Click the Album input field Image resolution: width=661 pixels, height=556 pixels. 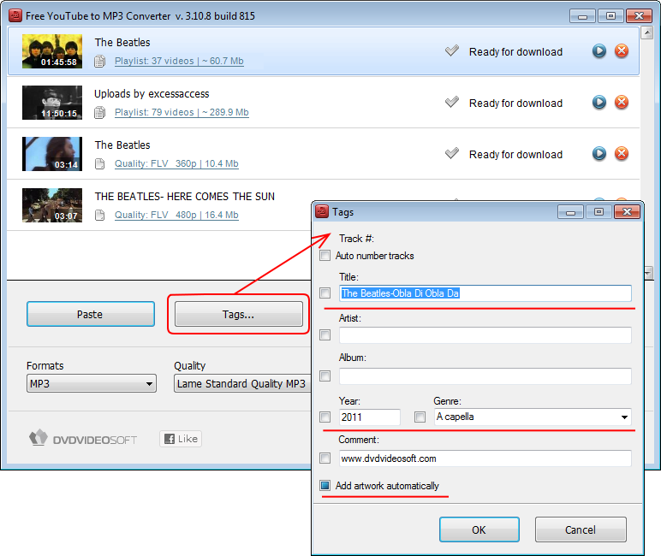pos(485,376)
